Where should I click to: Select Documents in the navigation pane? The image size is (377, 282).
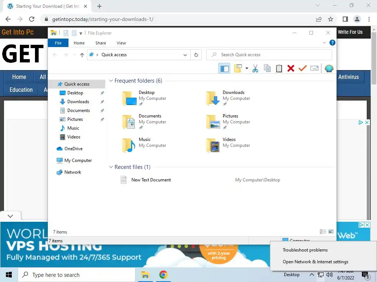coord(78,111)
